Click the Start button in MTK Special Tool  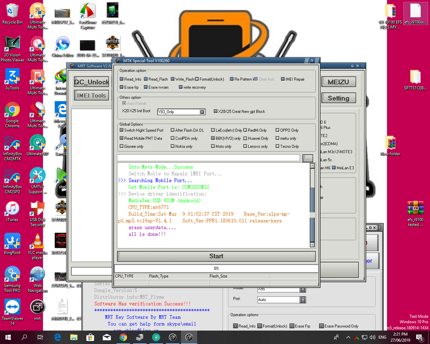click(x=216, y=256)
